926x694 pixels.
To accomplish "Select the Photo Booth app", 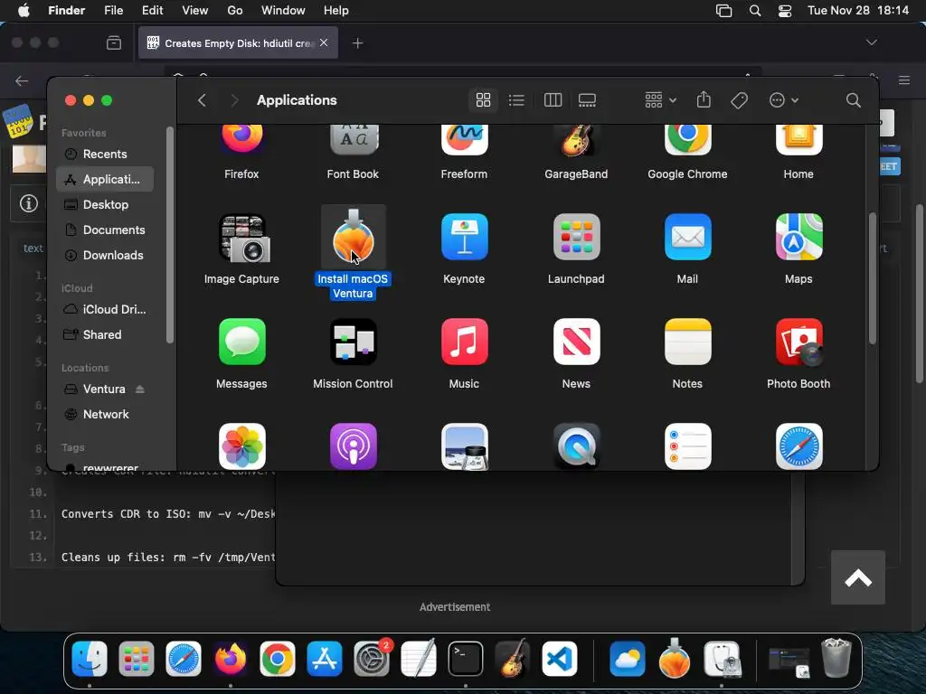I will point(798,342).
